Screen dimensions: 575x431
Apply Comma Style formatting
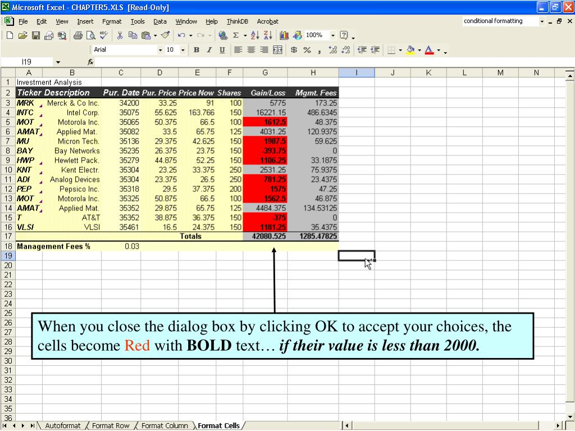click(x=320, y=50)
